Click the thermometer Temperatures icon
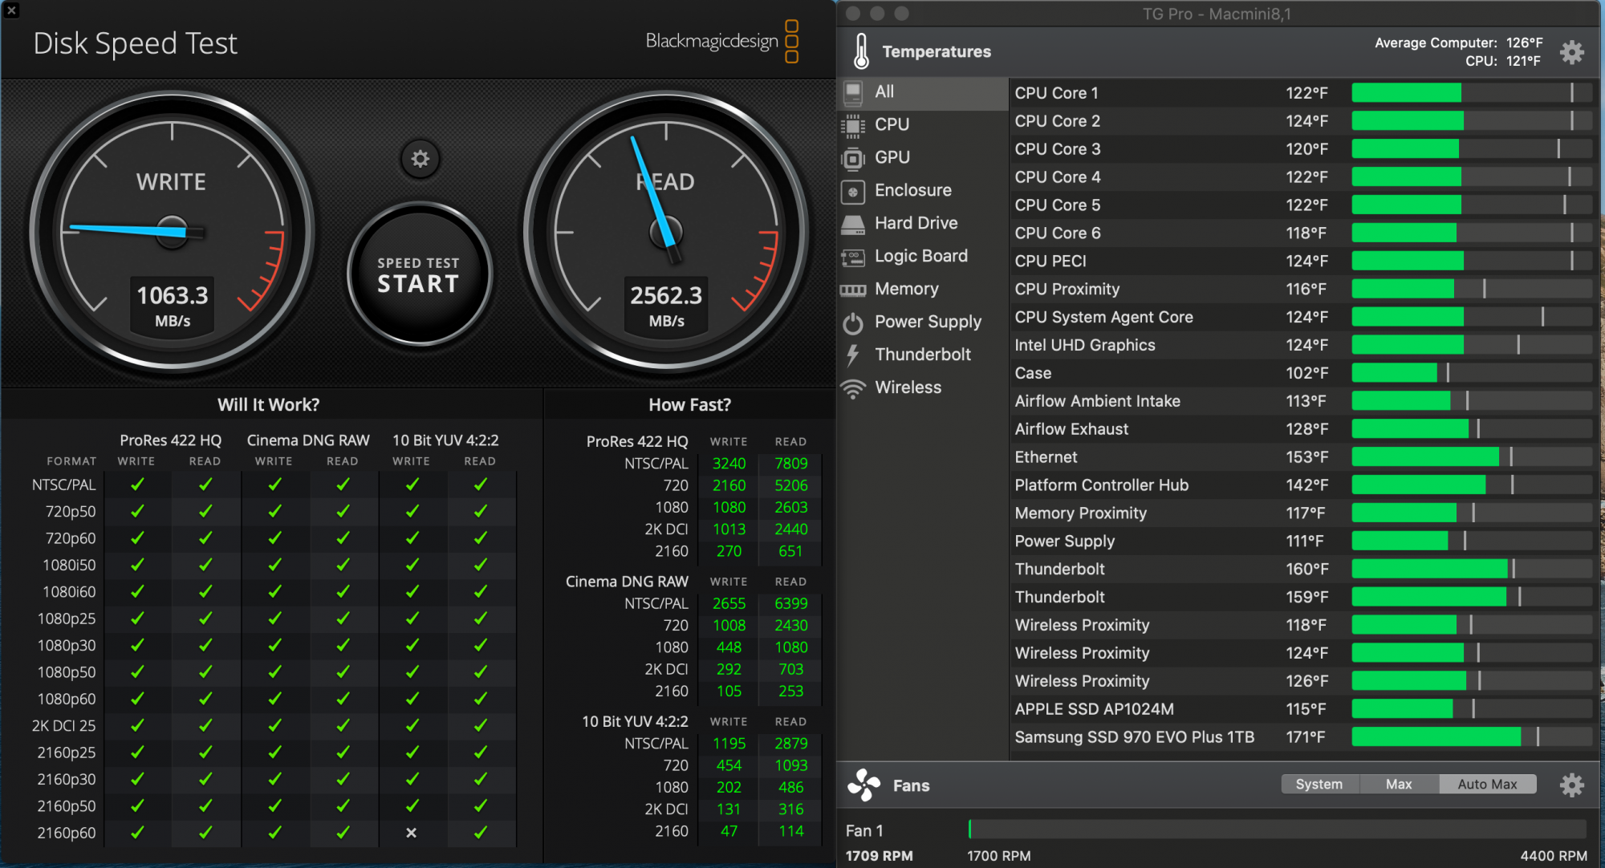Screen dimensions: 1605x868 click(861, 51)
